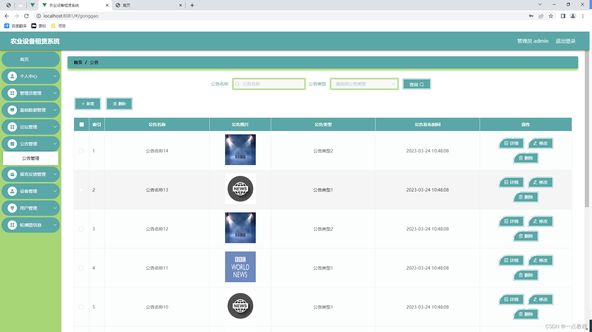Open the 设备管理 sidebar icon

click(12, 191)
